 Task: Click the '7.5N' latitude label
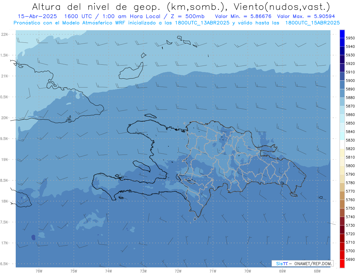4,222
